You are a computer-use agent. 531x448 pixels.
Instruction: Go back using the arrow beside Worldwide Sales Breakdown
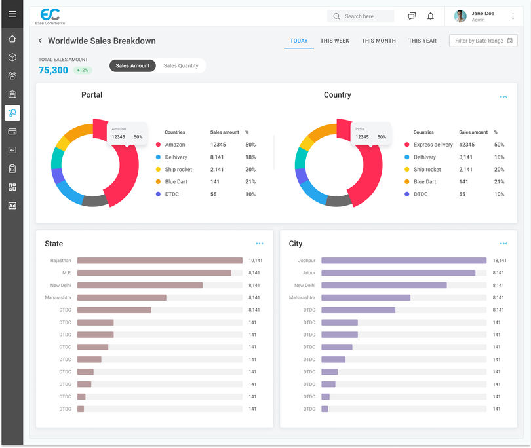pyautogui.click(x=40, y=41)
